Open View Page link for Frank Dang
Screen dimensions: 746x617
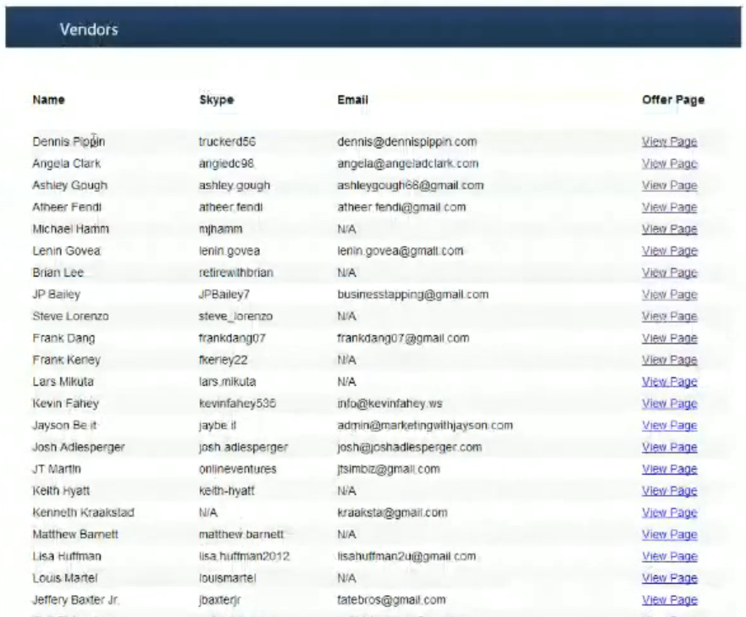click(670, 339)
